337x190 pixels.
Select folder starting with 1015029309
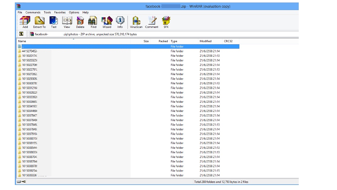(x=128, y=79)
